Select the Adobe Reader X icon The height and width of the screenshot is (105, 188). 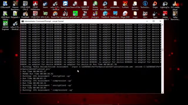point(165,15)
